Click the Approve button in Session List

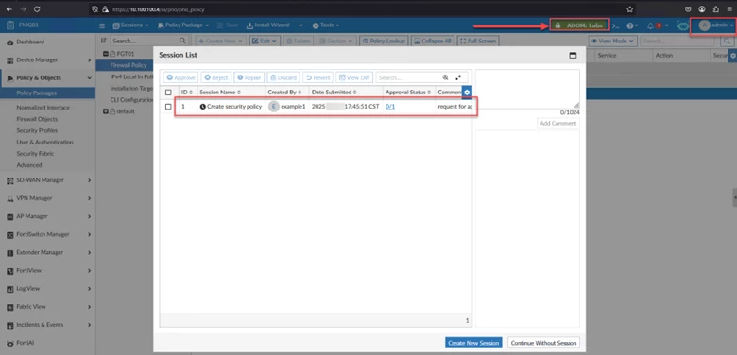pos(180,77)
